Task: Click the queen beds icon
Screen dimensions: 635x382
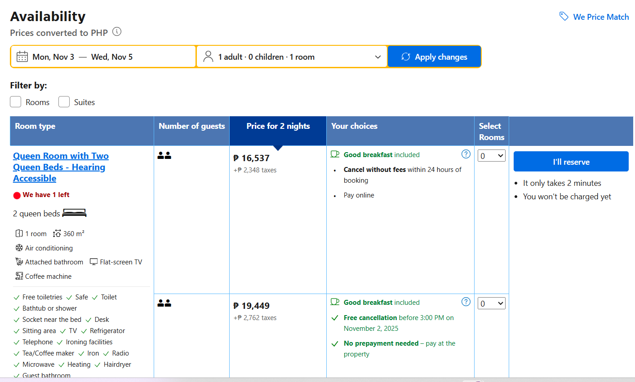Action: [74, 213]
